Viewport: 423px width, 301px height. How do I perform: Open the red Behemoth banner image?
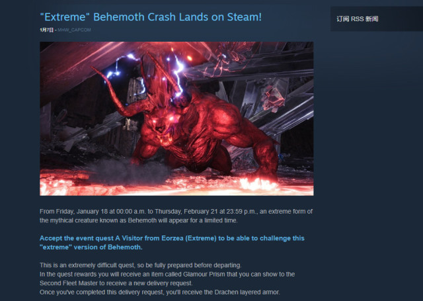[176, 118]
